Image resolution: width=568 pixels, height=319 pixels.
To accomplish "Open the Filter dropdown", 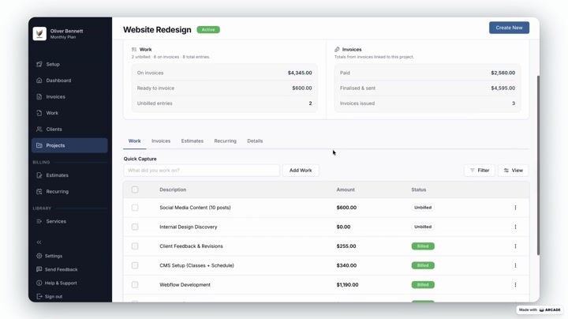I will coord(480,171).
